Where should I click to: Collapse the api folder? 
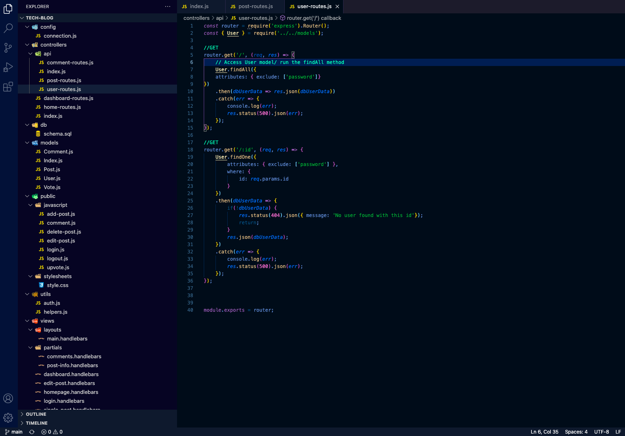point(97,53)
